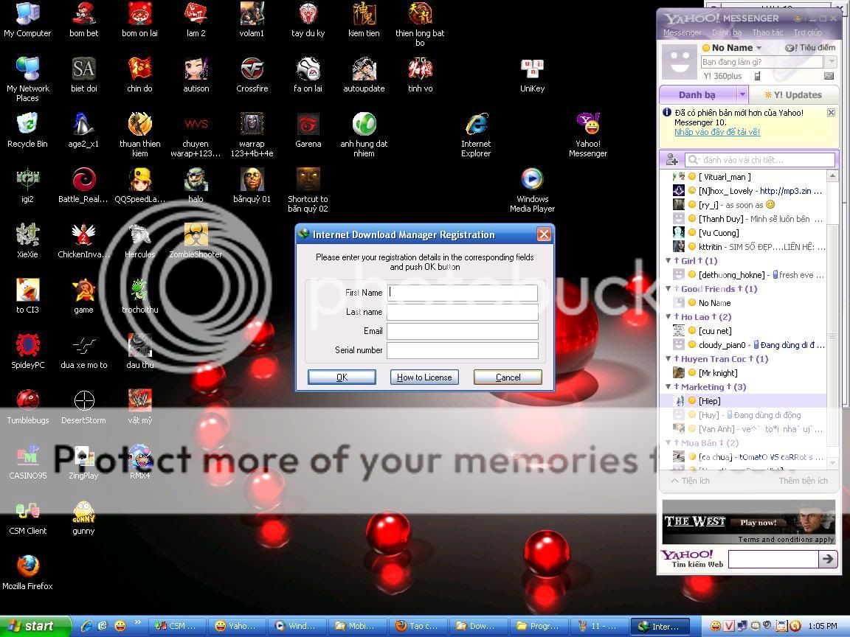Click the contact search box in Yahoo Messenger
The image size is (850, 637).
pyautogui.click(x=760, y=160)
